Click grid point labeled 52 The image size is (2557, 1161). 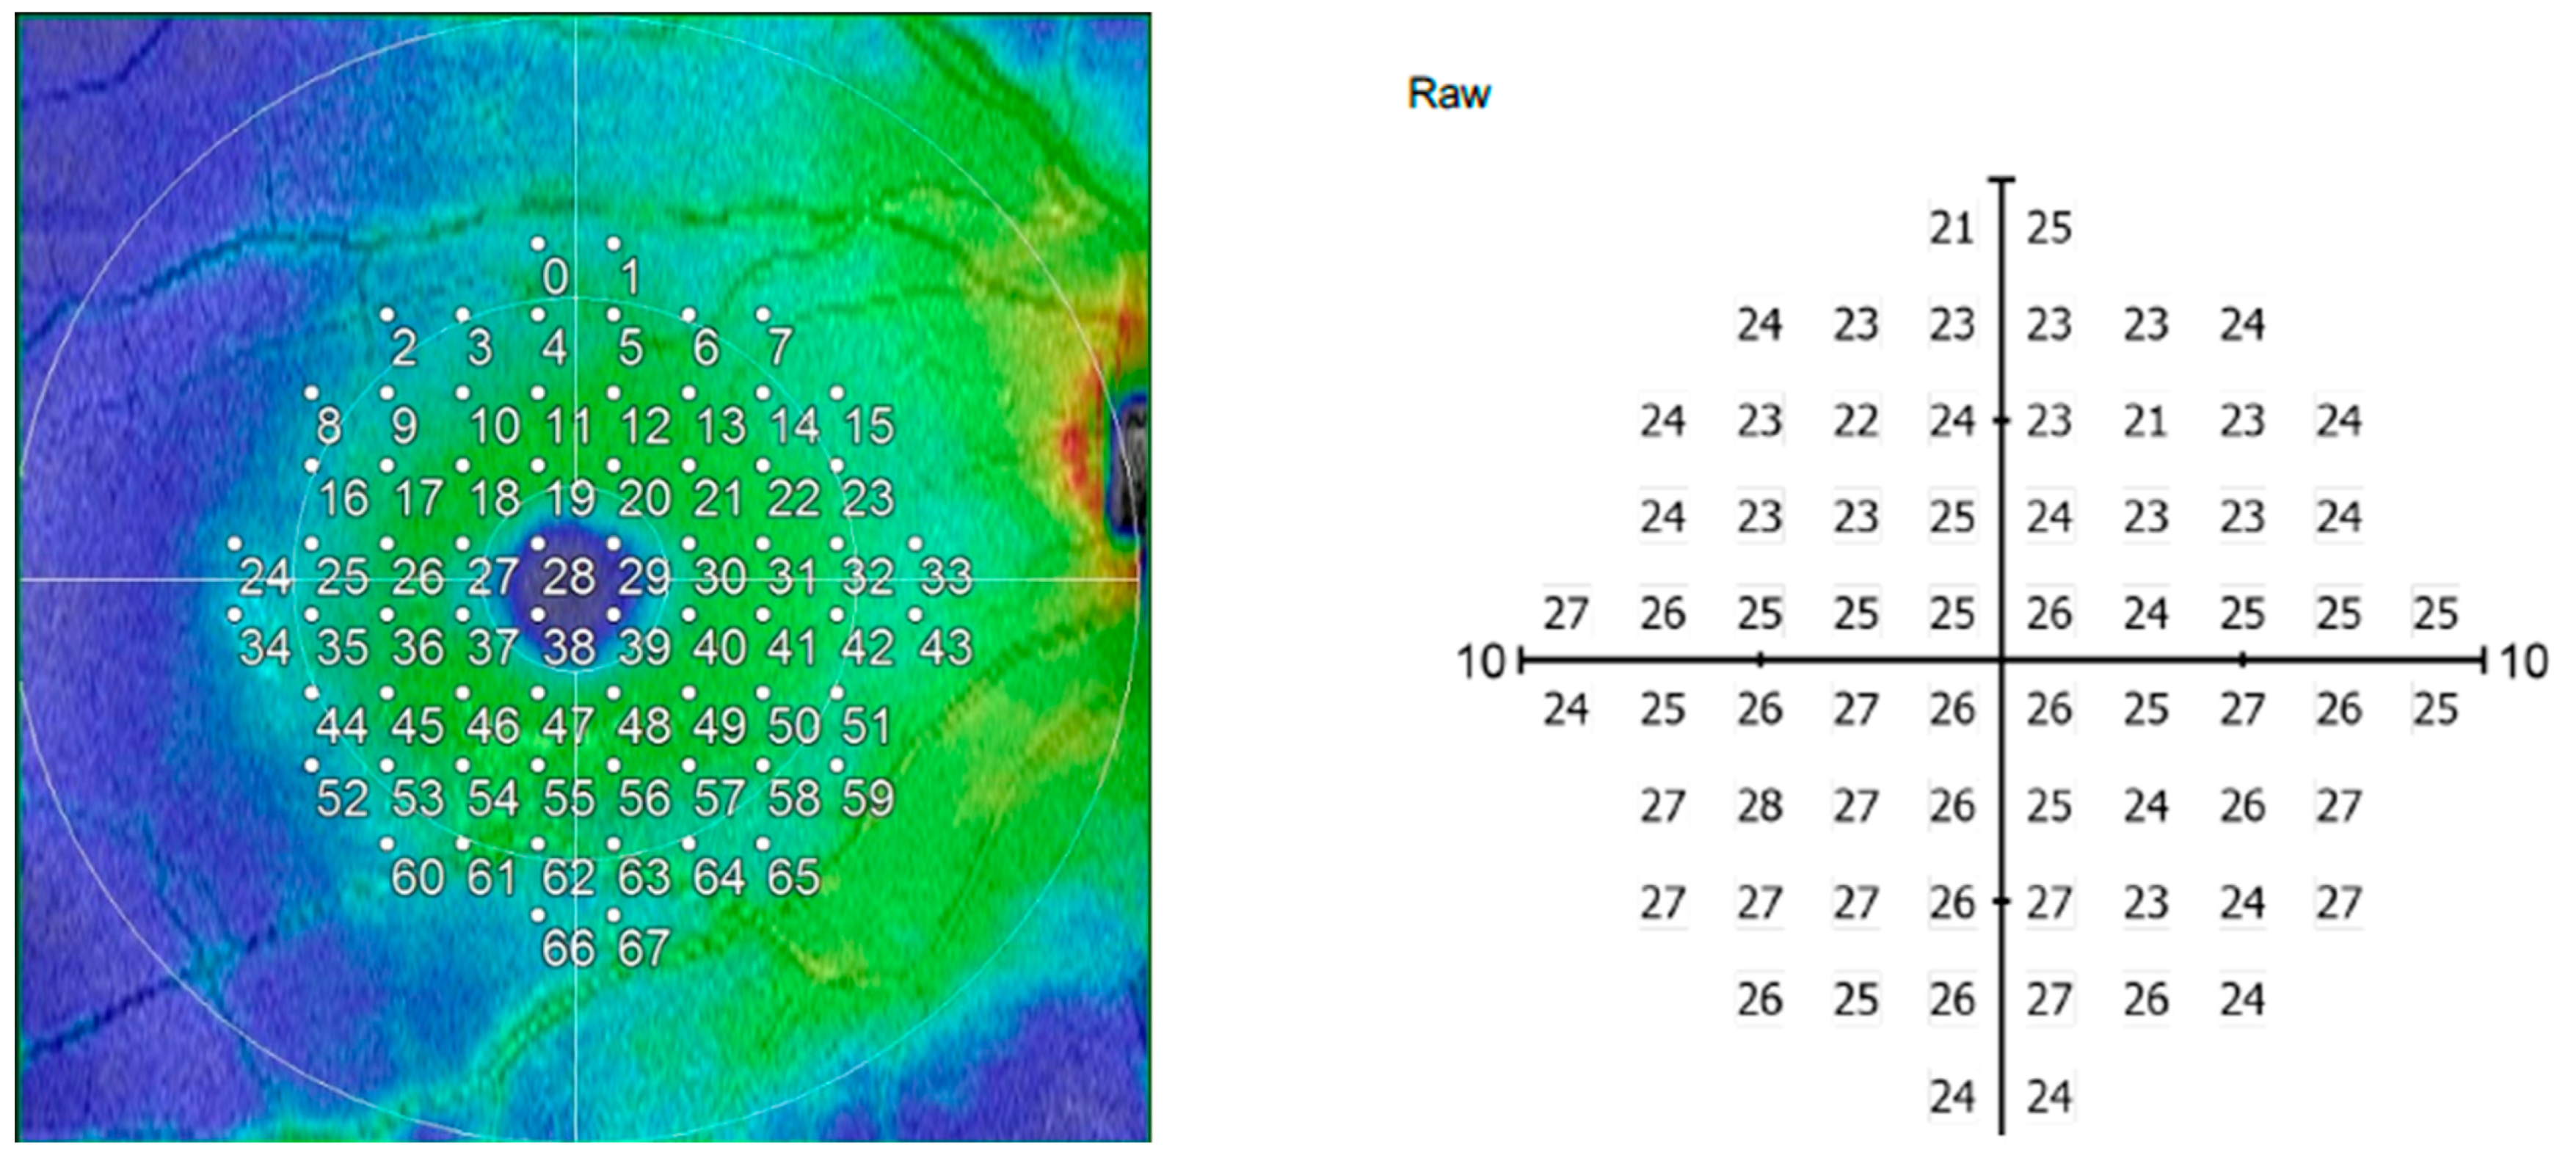[341, 798]
